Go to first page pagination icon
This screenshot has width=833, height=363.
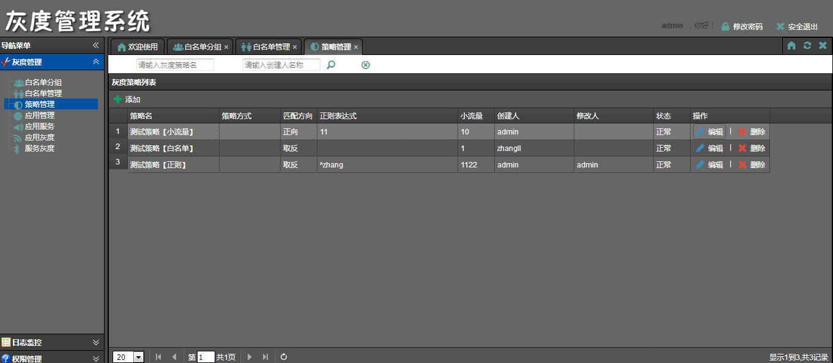[159, 357]
